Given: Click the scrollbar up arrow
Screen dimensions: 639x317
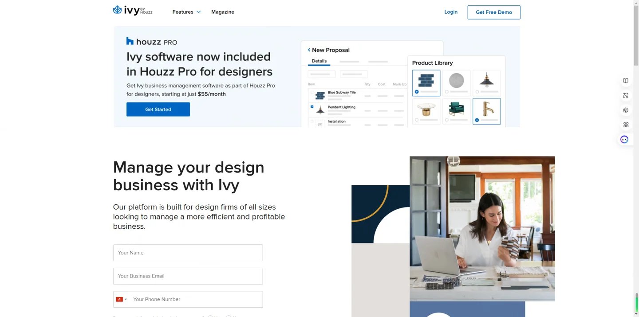Looking at the screenshot, I should pyautogui.click(x=636, y=3).
